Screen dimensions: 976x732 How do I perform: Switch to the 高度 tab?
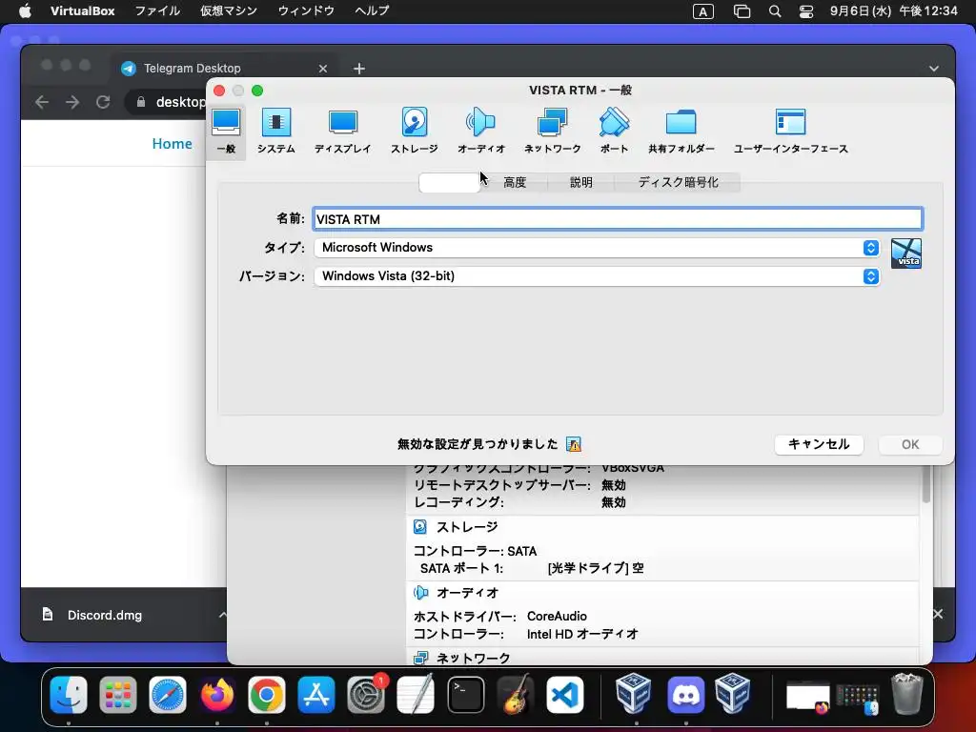pos(515,182)
